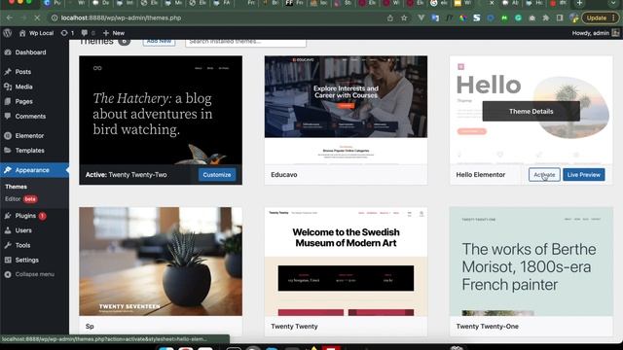Open Users in the sidebar
This screenshot has height=350, width=623.
tap(23, 230)
